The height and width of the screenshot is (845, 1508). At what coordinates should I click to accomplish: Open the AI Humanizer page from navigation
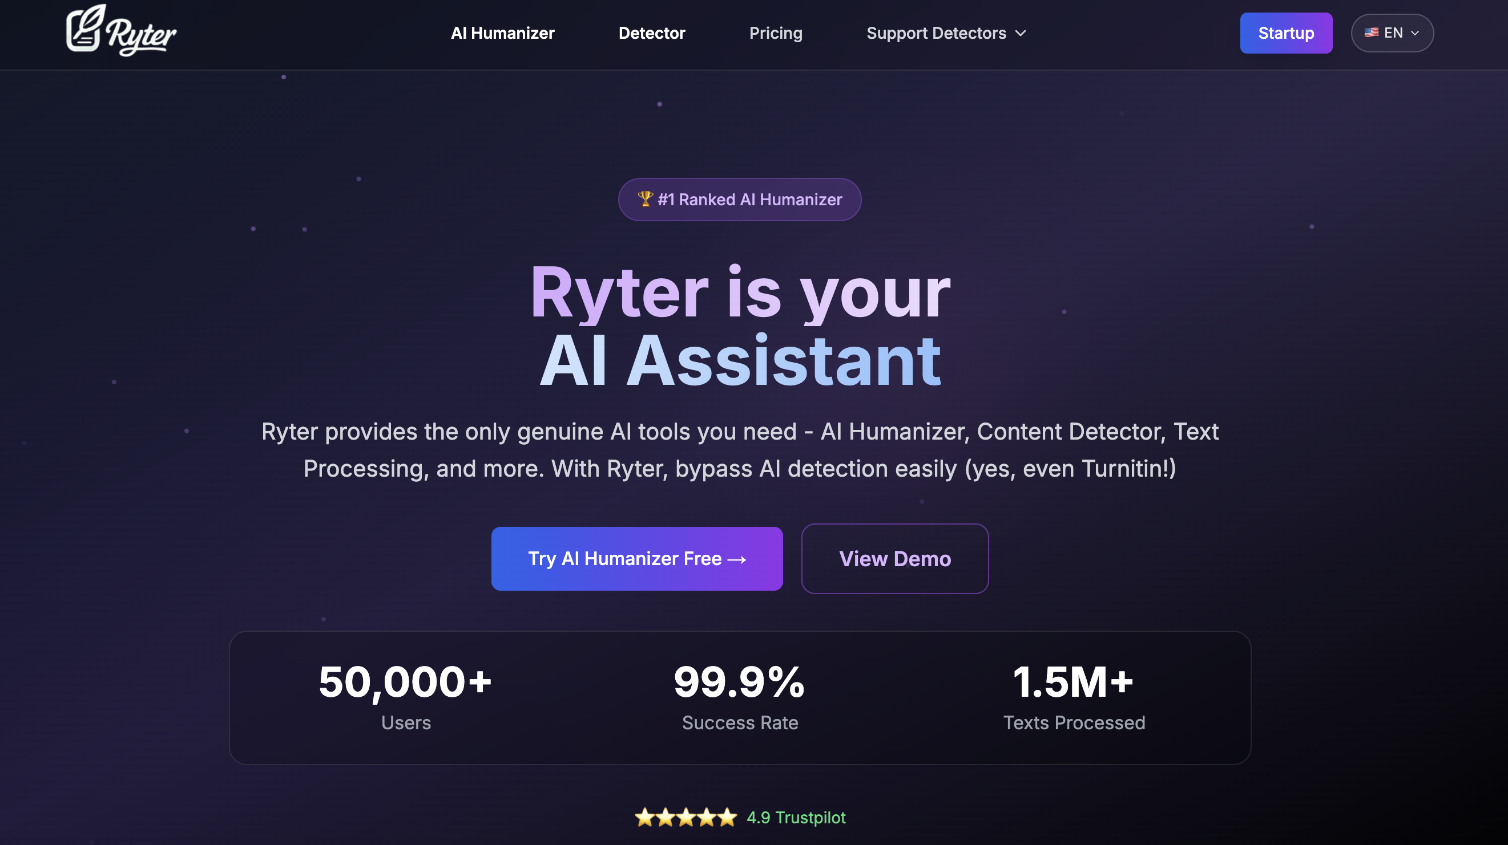[502, 32]
